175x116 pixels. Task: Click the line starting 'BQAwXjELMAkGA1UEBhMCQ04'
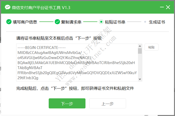point(76,63)
